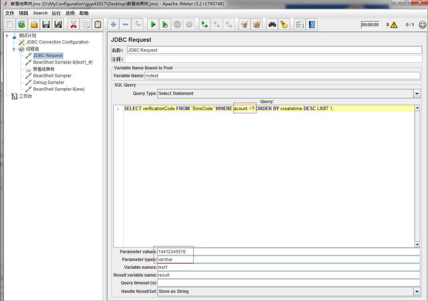Viewport: 428px width, 301px height.
Task: Start the test with green play icon
Action: [x=153, y=24]
